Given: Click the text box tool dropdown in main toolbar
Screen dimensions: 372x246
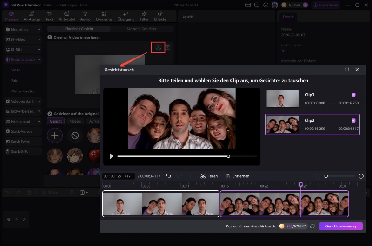Looking at the screenshot, I should click(84, 193).
